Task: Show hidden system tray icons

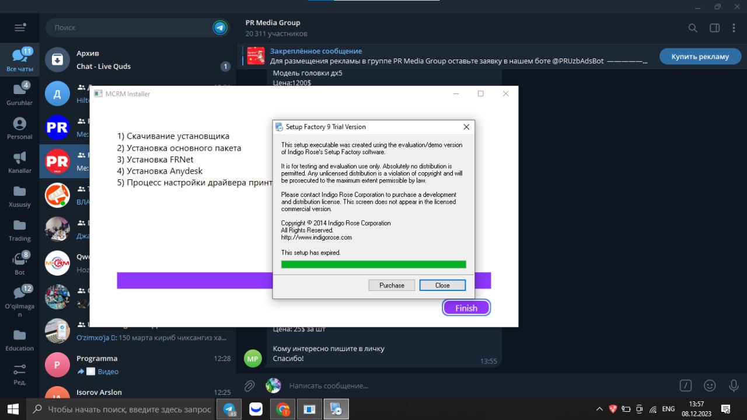Action: pos(599,409)
